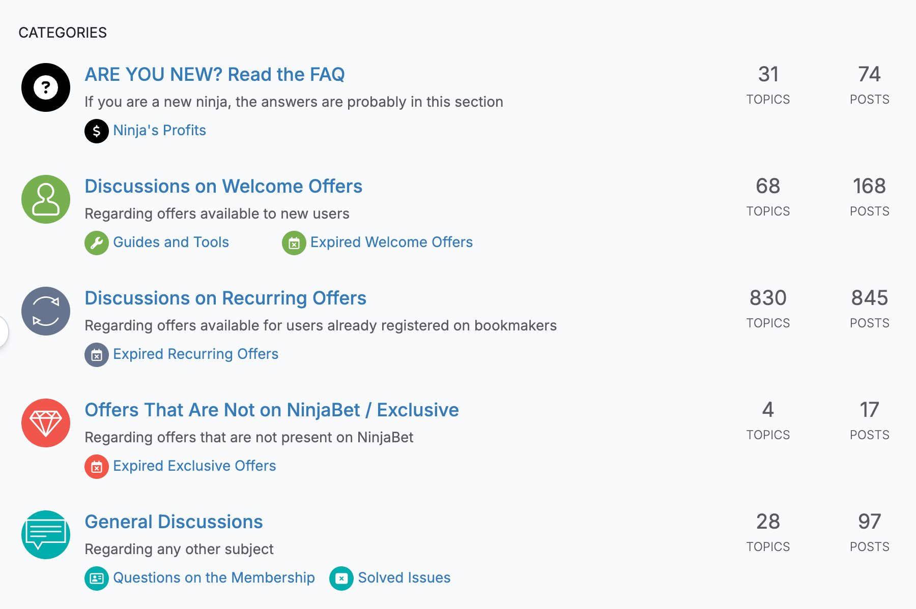The width and height of the screenshot is (916, 609).
Task: Click the wrench icon next to Guides and Tools
Action: click(97, 243)
